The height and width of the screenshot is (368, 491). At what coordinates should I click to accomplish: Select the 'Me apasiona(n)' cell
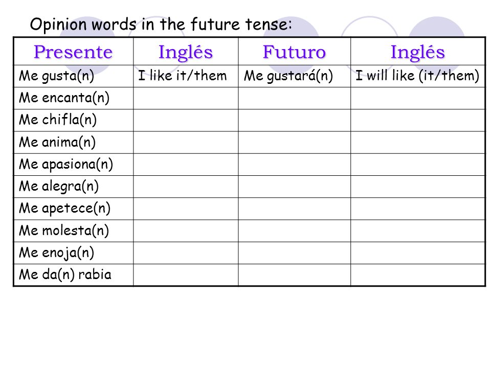click(74, 164)
